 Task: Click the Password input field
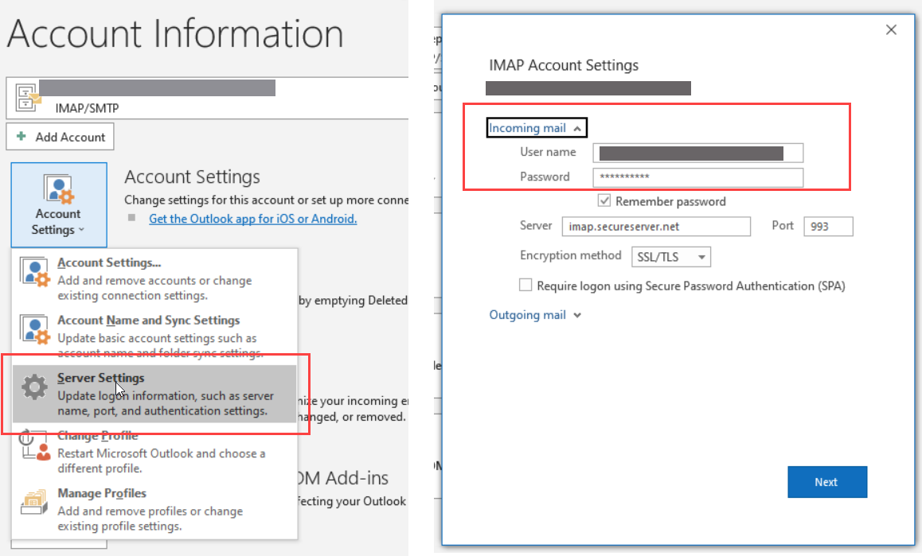pyautogui.click(x=698, y=177)
